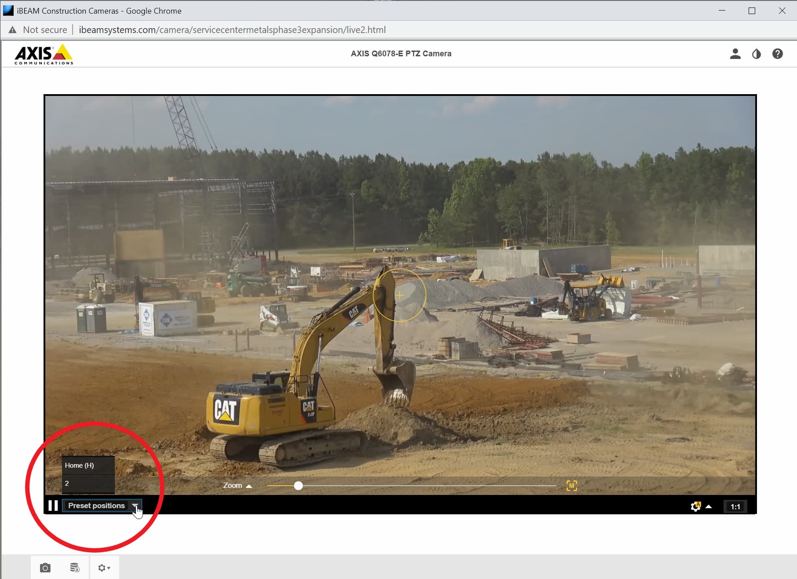Select the Home (H) preset
Image resolution: width=797 pixels, height=579 pixels.
pyautogui.click(x=88, y=465)
